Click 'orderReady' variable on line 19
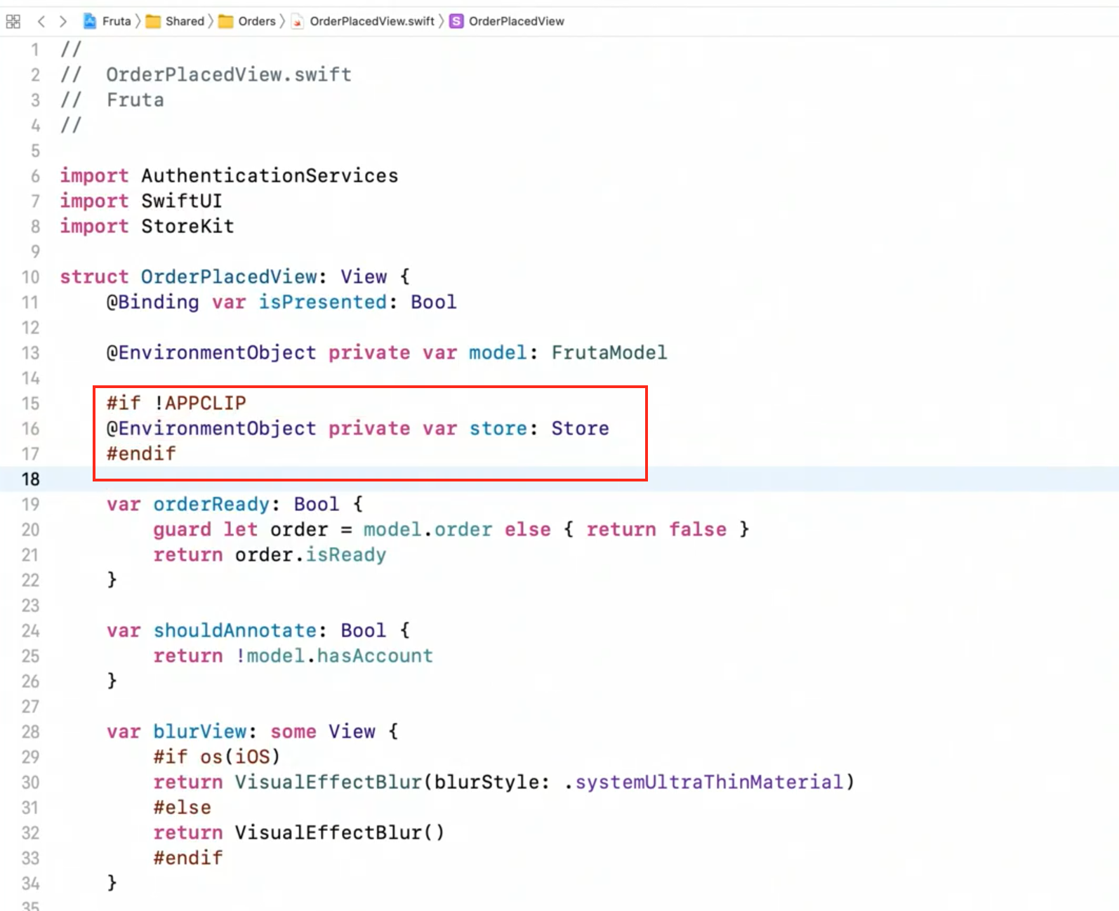1119x911 pixels. 211,504
